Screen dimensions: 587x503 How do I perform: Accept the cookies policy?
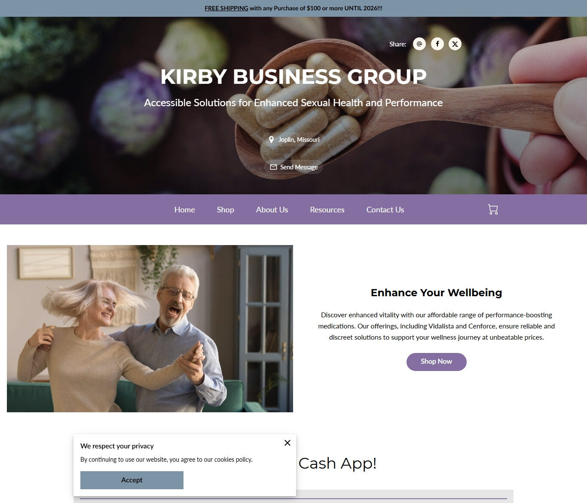click(132, 480)
